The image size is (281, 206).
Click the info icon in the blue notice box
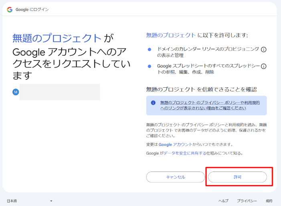point(153,103)
